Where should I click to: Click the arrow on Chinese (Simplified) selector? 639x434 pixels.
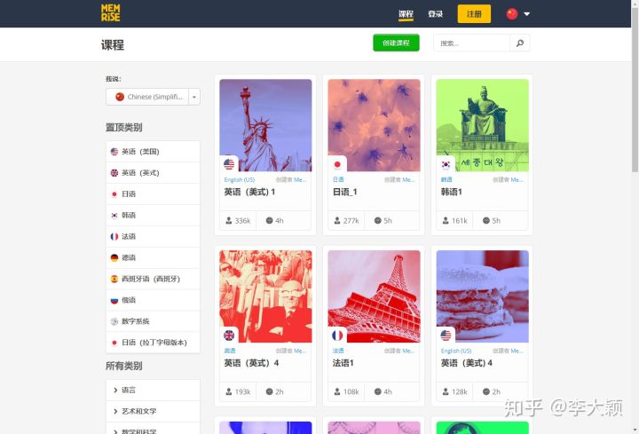(x=194, y=97)
